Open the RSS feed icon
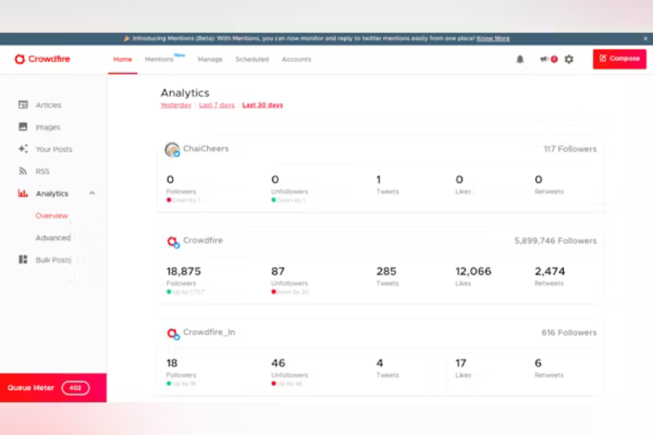The image size is (653, 435). (23, 172)
